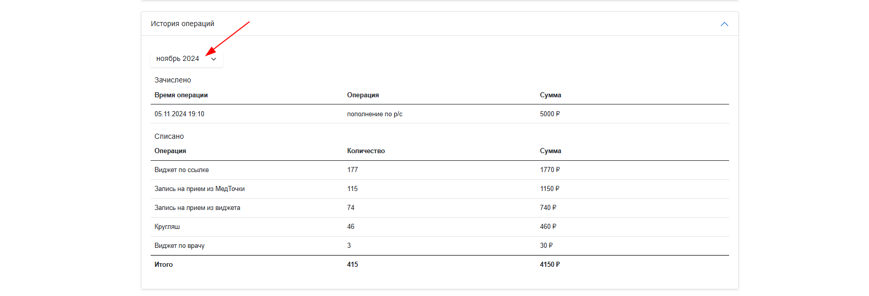The width and height of the screenshot is (869, 296).
Task: Click the Итого total sum 4150 ₽
Action: coord(550,265)
